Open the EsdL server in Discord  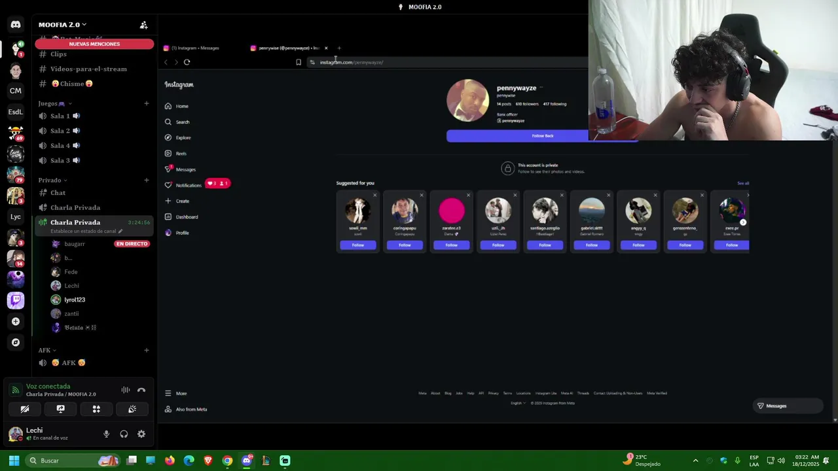click(16, 112)
